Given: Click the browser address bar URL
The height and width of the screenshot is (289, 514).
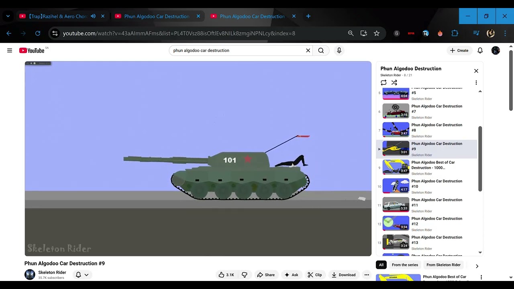Looking at the screenshot, I should tap(179, 33).
